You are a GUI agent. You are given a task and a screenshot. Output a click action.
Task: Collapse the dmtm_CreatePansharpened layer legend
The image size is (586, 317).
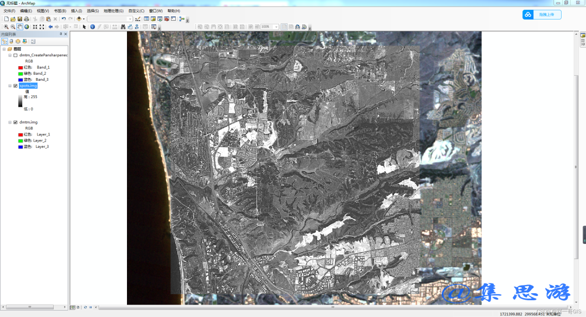click(10, 55)
